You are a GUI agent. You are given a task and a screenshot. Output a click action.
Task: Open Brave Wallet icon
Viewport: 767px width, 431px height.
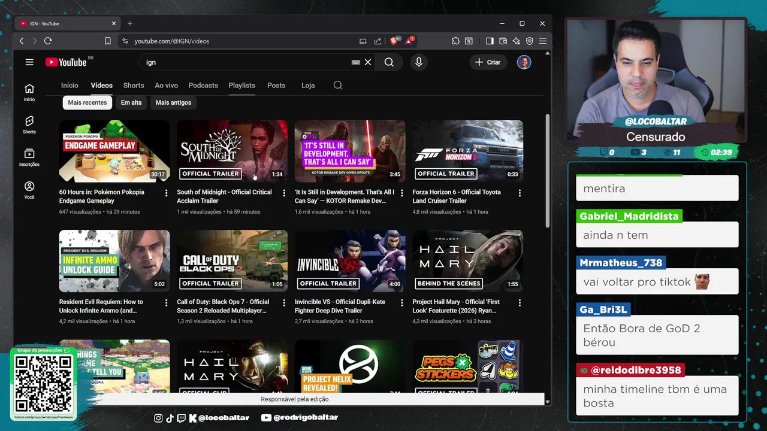(503, 41)
